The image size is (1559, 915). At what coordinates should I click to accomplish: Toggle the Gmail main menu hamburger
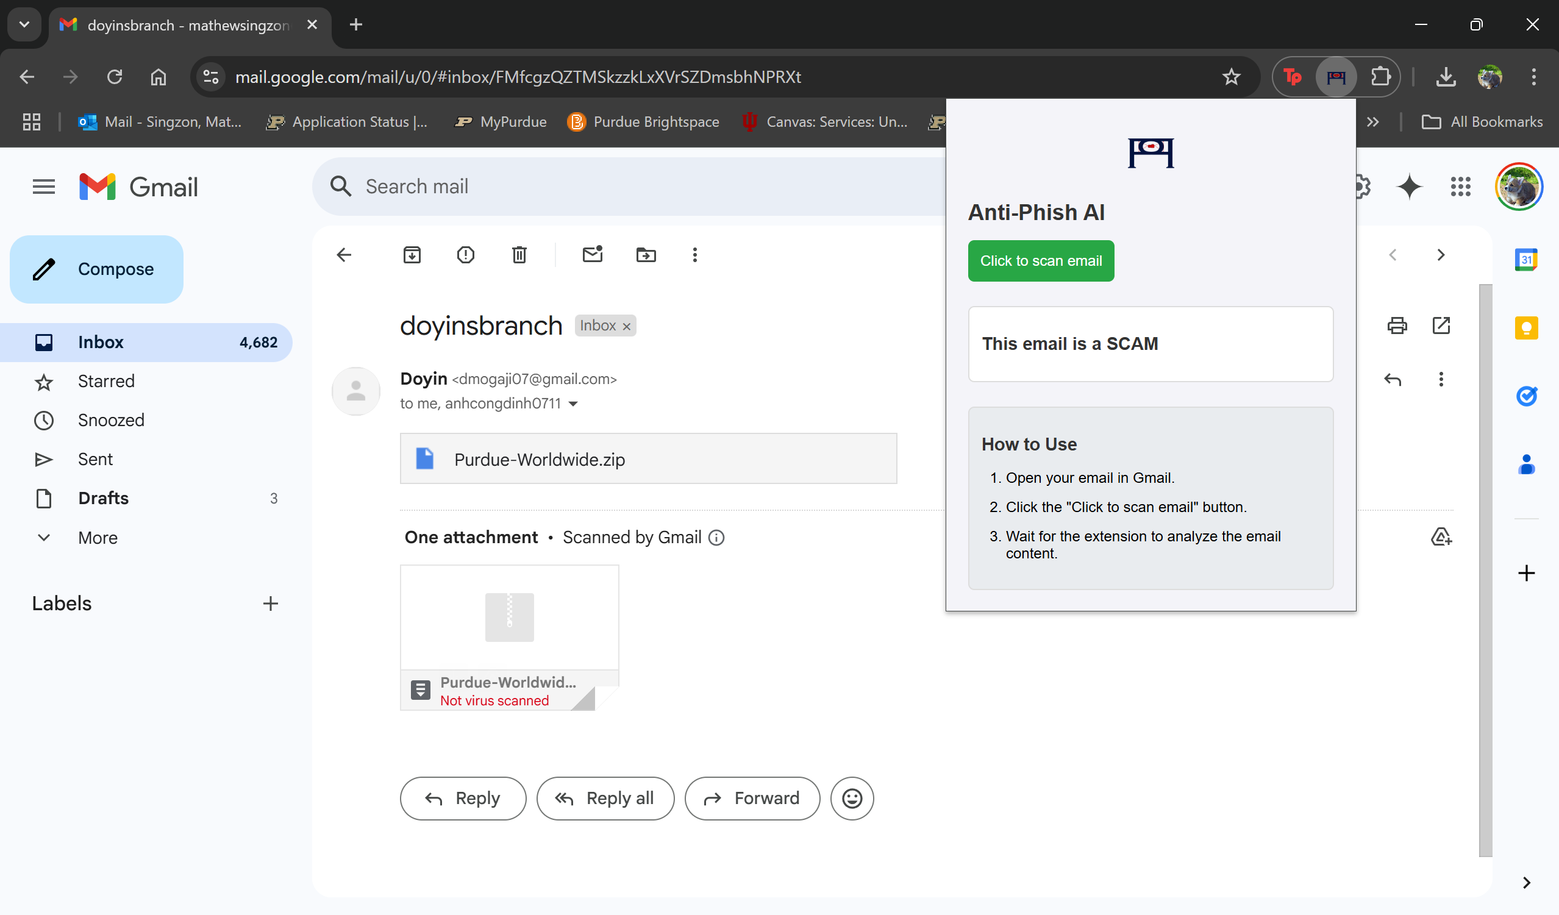(43, 187)
